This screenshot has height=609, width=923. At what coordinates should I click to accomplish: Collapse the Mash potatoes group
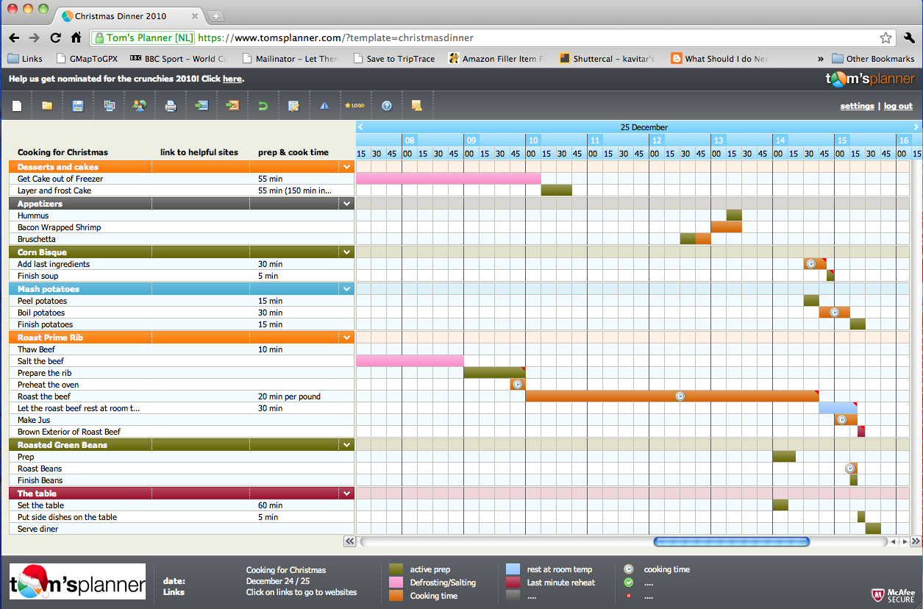point(347,289)
